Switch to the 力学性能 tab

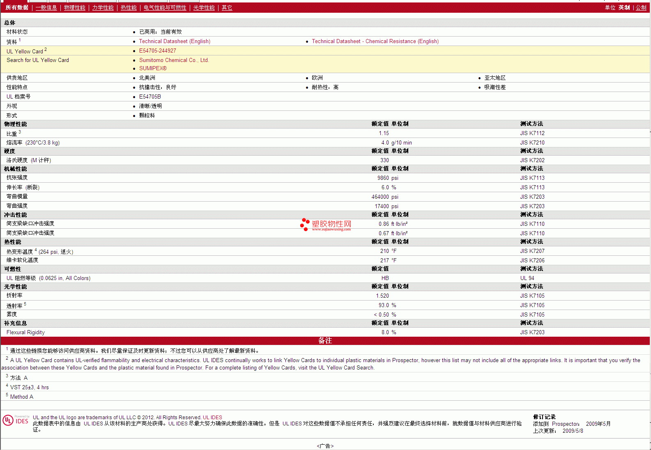(103, 8)
